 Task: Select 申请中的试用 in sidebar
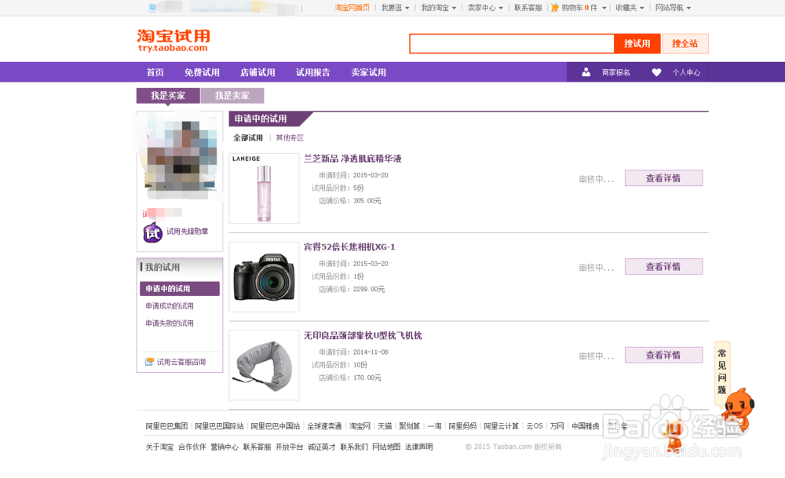[x=180, y=288]
